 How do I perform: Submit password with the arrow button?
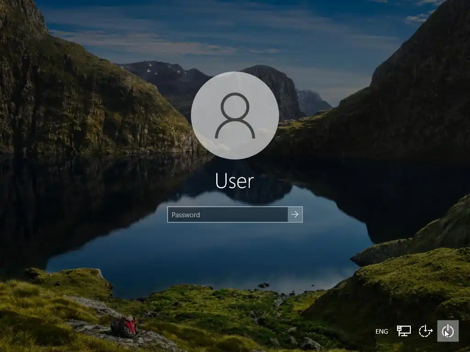click(295, 214)
